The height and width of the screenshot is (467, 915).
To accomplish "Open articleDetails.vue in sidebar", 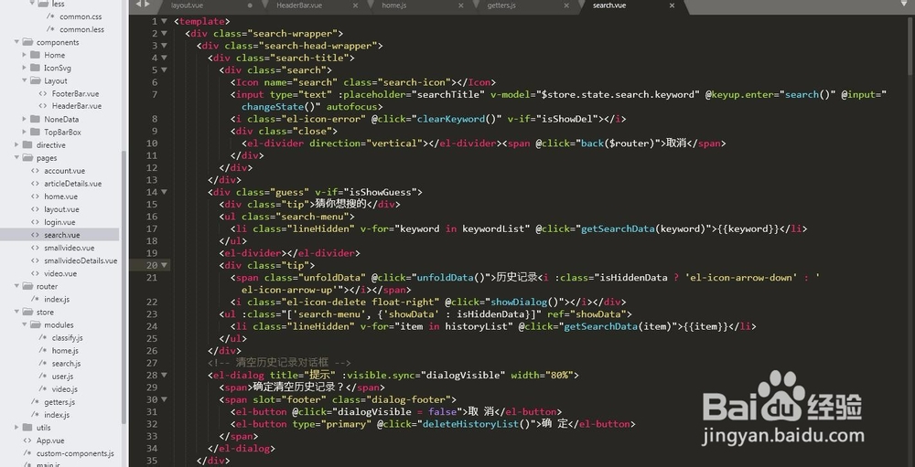I will coord(73,183).
